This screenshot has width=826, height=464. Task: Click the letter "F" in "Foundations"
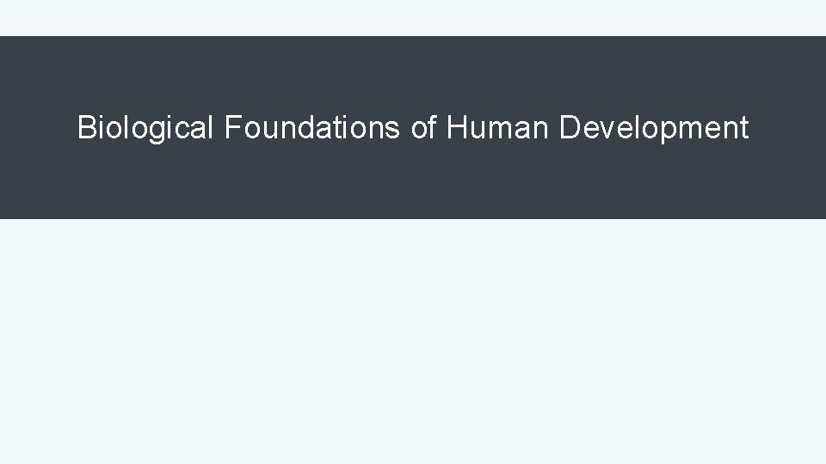point(233,127)
